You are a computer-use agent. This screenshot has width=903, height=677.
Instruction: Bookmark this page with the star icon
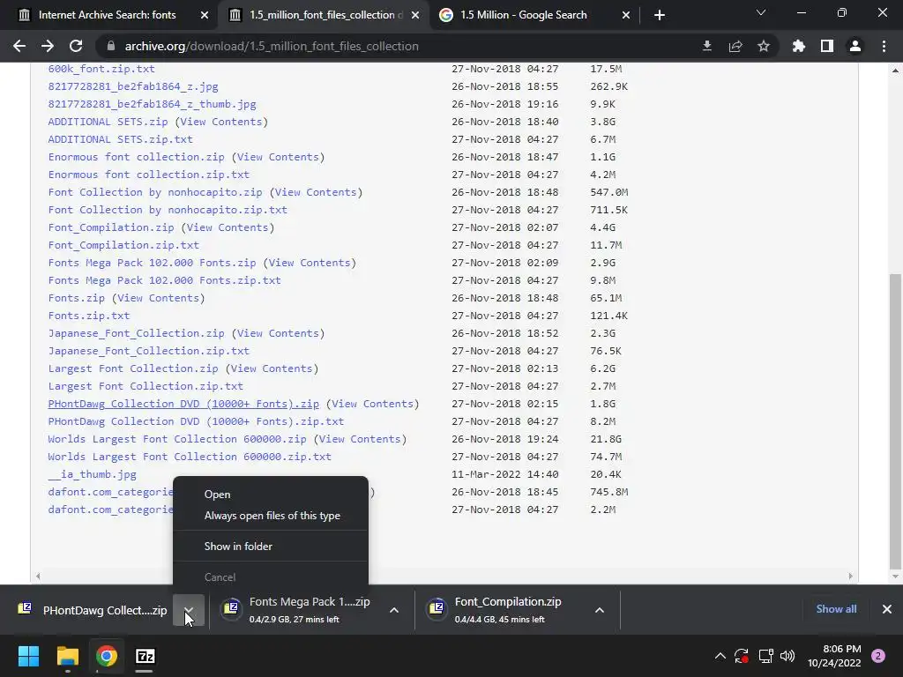(764, 46)
